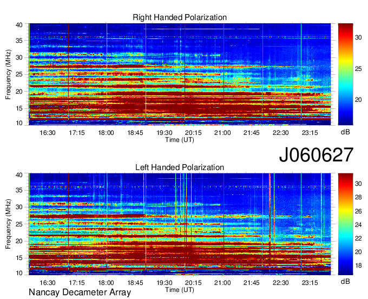Click the 25 MHz tick of Right Handed plot

19,74
